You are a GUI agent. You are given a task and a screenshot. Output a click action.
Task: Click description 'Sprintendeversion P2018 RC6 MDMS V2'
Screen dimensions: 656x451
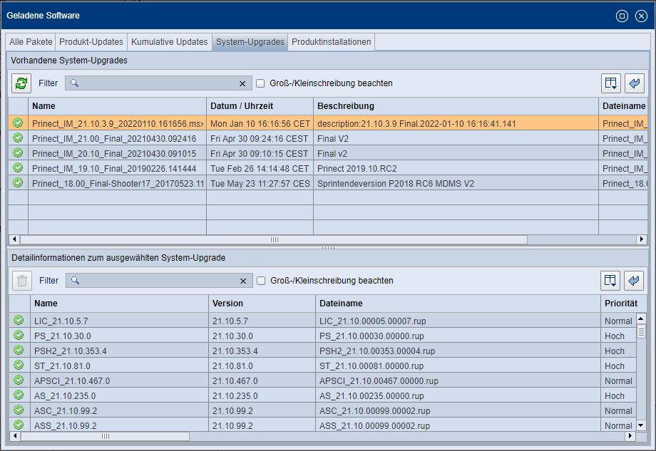(396, 184)
